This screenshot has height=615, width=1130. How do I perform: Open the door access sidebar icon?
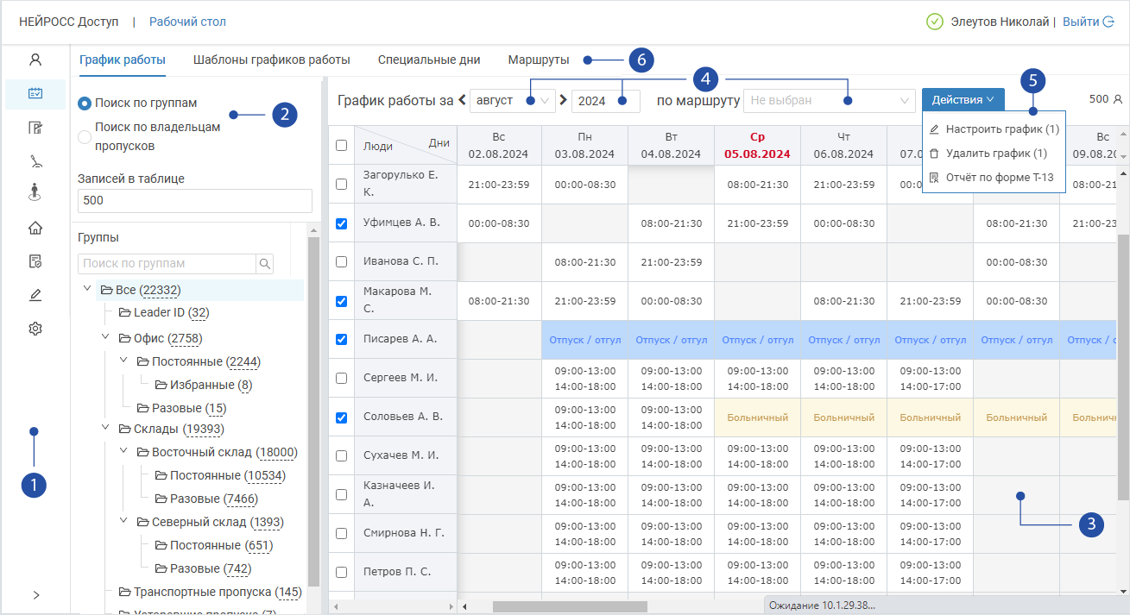pos(35,129)
